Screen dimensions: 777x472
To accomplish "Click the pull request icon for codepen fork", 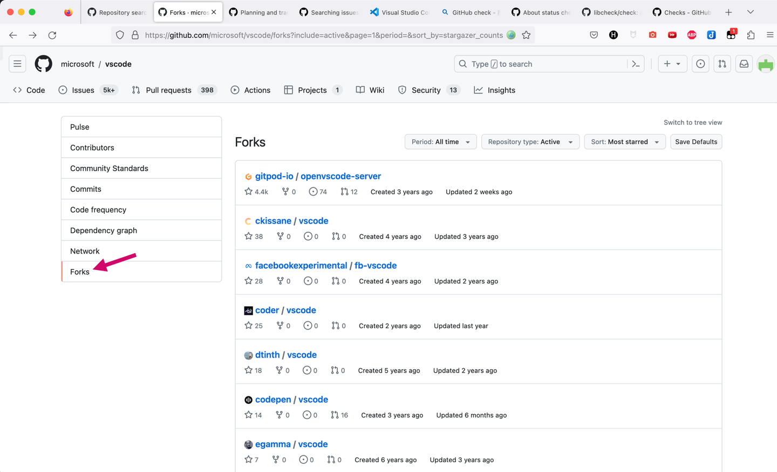I will click(x=335, y=415).
